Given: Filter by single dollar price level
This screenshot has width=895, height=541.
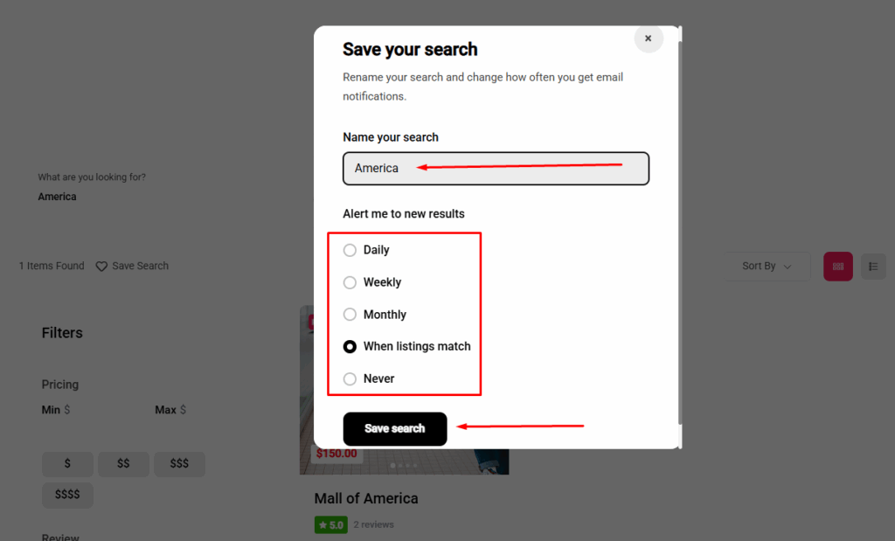Looking at the screenshot, I should coord(67,464).
